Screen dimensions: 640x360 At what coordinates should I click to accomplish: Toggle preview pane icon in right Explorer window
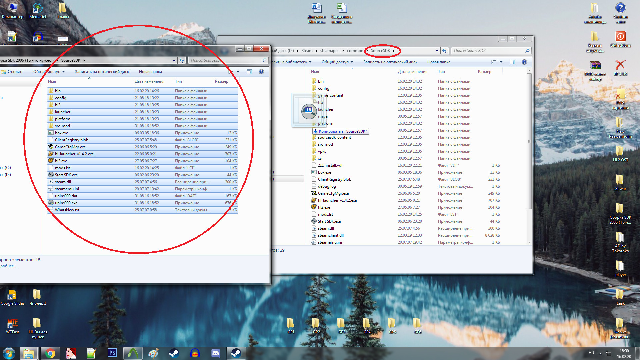pos(512,62)
